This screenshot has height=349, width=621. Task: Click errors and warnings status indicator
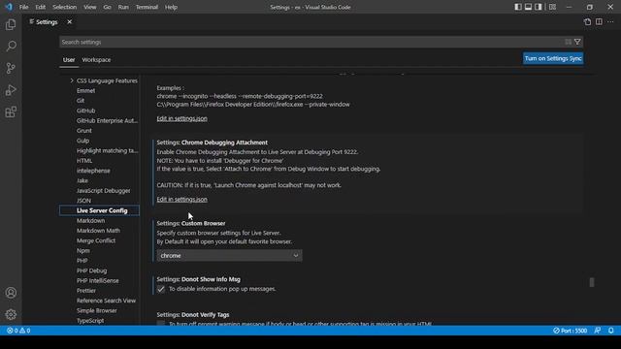click(18, 331)
